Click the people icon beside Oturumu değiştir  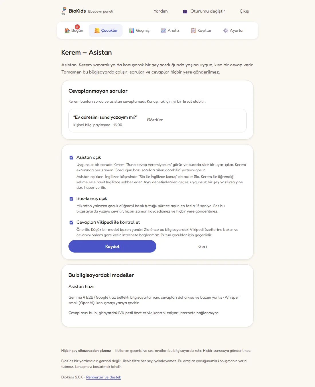tap(185, 11)
